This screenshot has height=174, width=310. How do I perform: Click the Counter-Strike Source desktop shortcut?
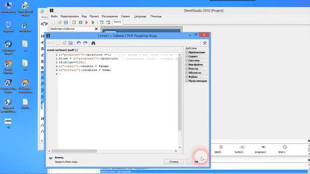click(8, 86)
